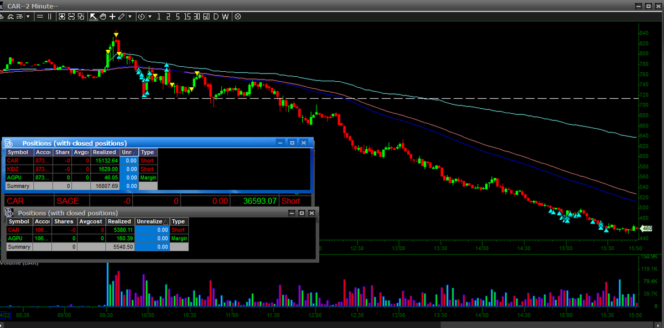Click the circle-X remove indicator icon
Viewport: 664px width, 328px height.
coord(237,17)
